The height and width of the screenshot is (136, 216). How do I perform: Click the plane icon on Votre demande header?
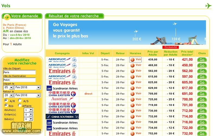(7, 17)
